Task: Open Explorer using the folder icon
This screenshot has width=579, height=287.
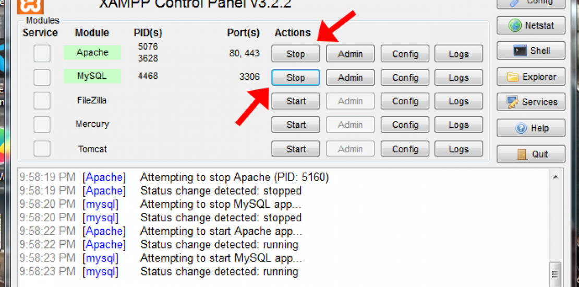Action: (513, 77)
